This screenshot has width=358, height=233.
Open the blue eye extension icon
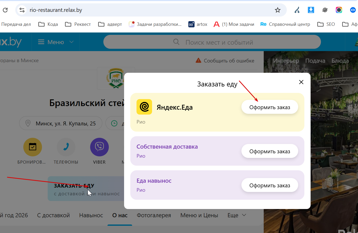[x=353, y=10]
